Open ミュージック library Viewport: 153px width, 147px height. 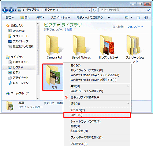[x=18, y=83]
